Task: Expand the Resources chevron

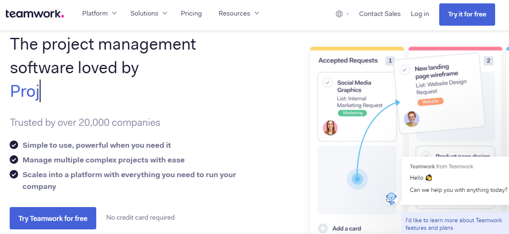Action: [x=256, y=13]
